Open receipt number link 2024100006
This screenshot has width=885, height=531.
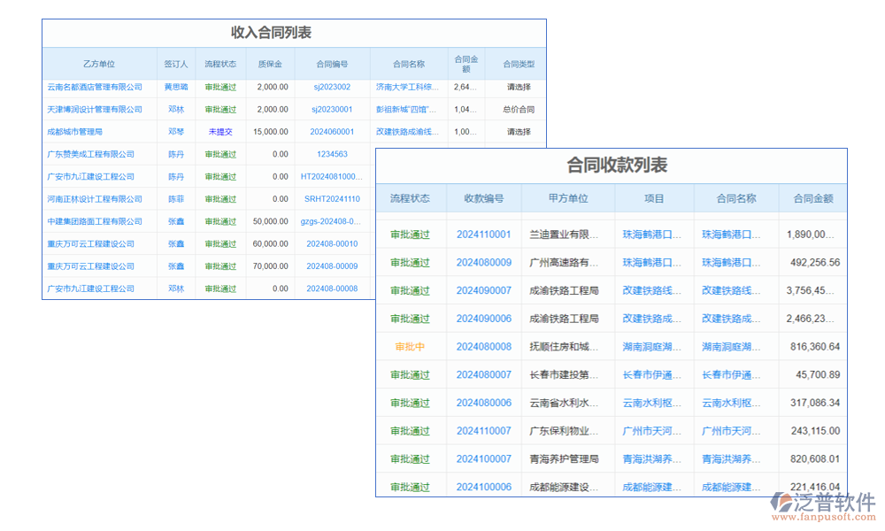tap(484, 486)
